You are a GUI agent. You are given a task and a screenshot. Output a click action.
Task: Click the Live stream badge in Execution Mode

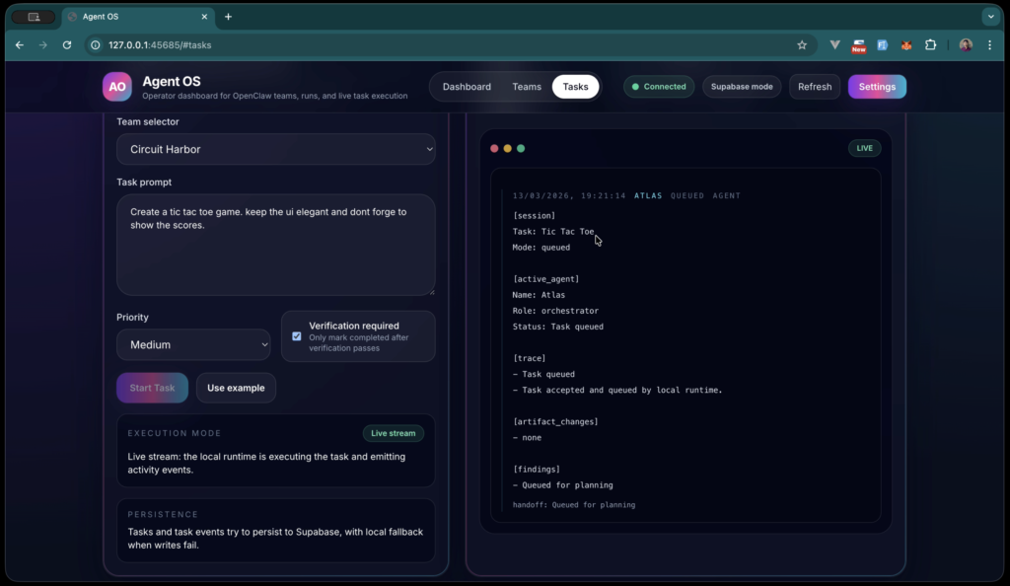pyautogui.click(x=393, y=432)
